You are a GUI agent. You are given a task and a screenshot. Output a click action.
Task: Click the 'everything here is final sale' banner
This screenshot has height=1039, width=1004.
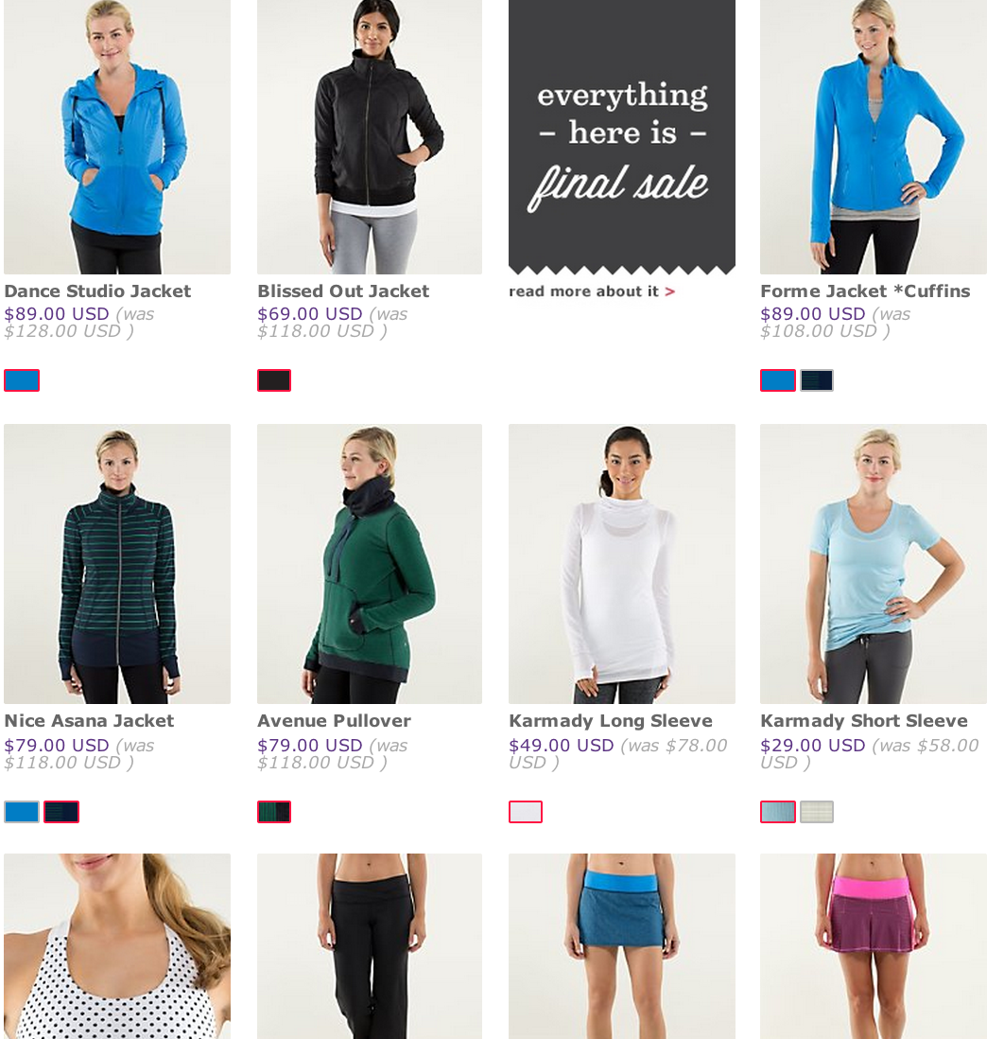tap(621, 136)
